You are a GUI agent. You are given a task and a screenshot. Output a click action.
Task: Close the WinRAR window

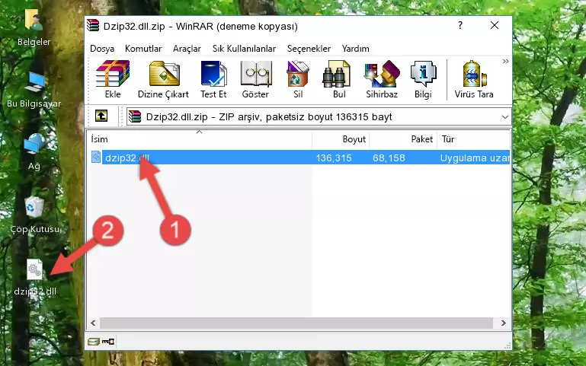(494, 25)
